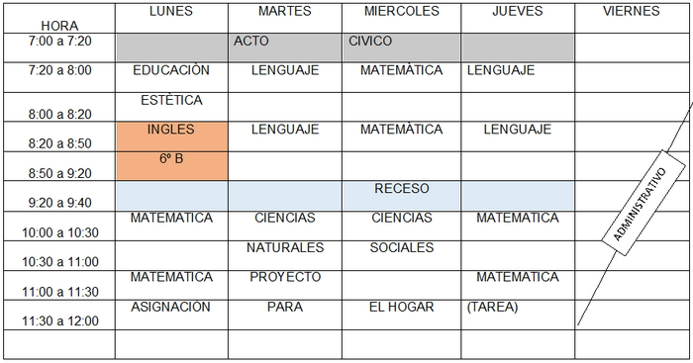Select the LUNES column header

point(172,18)
